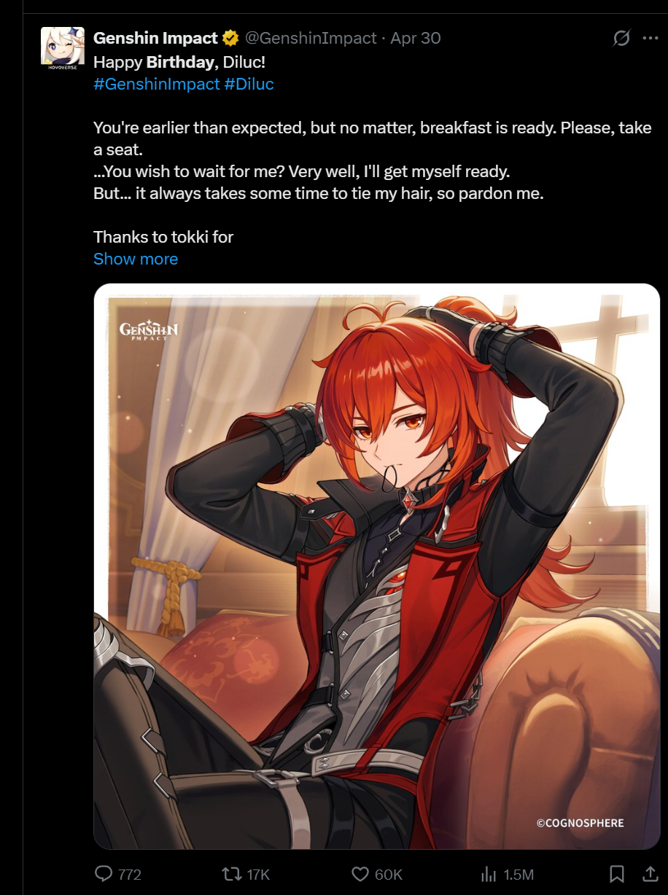Screen dimensions: 668x895
Task: Open the Grok explain-this-post icon
Action: pyautogui.click(x=621, y=39)
